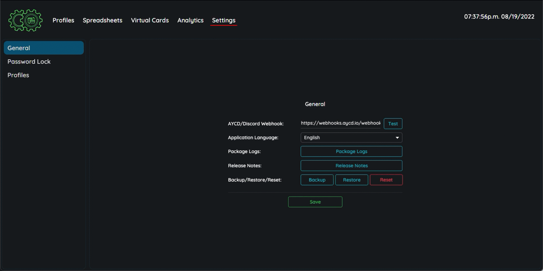The image size is (543, 271).
Task: Click the date and time display
Action: click(x=499, y=17)
